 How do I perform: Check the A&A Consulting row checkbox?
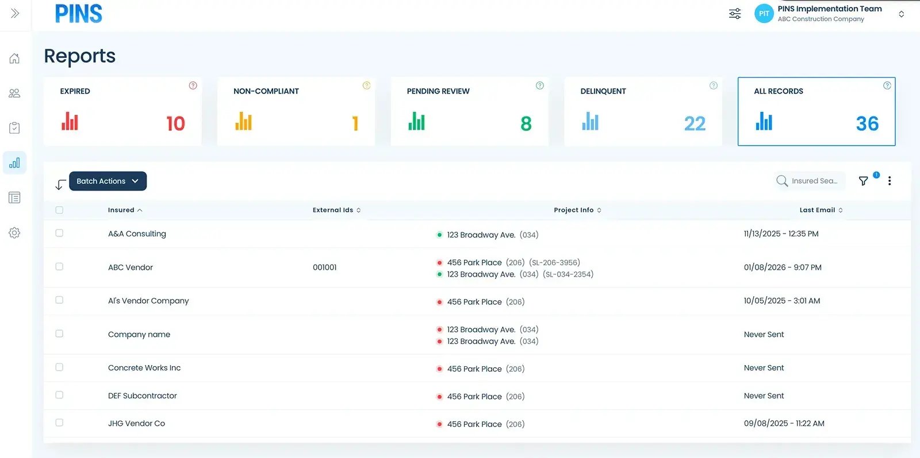[x=59, y=233]
